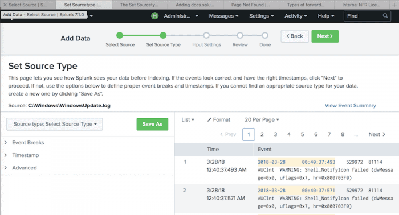Go to results page 8
Screen dimensions: 399x215
tap(343, 134)
